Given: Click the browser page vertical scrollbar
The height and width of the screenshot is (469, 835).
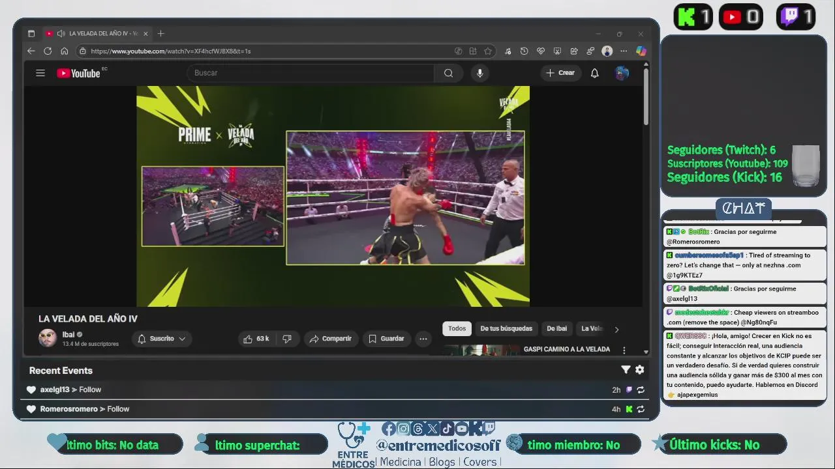Looking at the screenshot, I should pyautogui.click(x=646, y=98).
